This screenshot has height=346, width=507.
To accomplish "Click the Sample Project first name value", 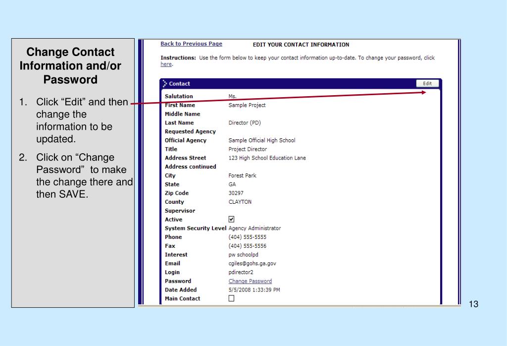I will point(247,105).
